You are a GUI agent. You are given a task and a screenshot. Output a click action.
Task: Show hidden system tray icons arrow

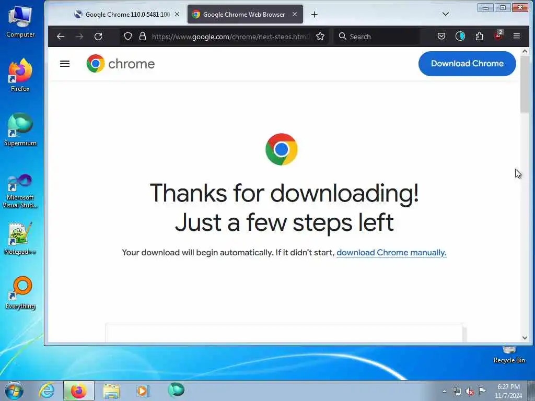click(444, 391)
